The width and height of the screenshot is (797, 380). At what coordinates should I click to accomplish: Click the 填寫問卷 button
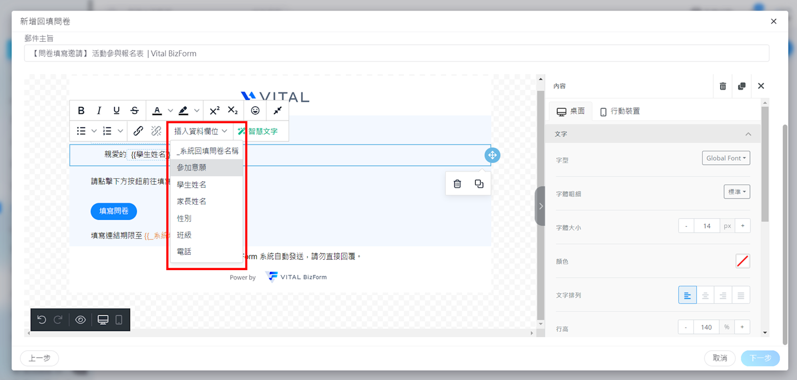tap(114, 211)
